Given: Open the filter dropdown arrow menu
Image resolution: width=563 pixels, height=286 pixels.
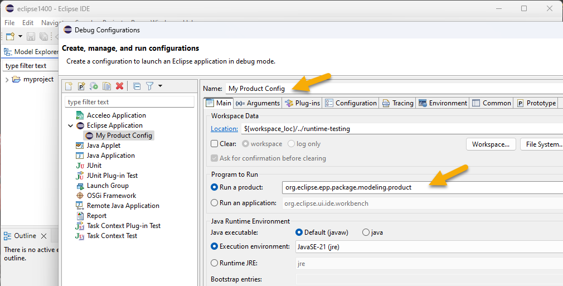Looking at the screenshot, I should (161, 86).
